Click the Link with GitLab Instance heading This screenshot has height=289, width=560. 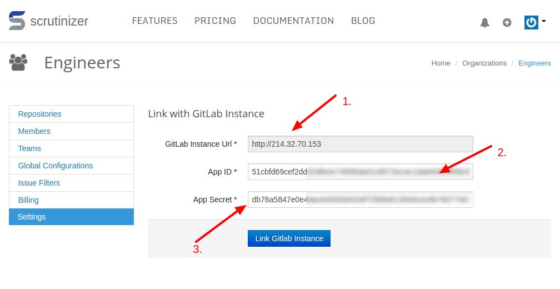206,113
